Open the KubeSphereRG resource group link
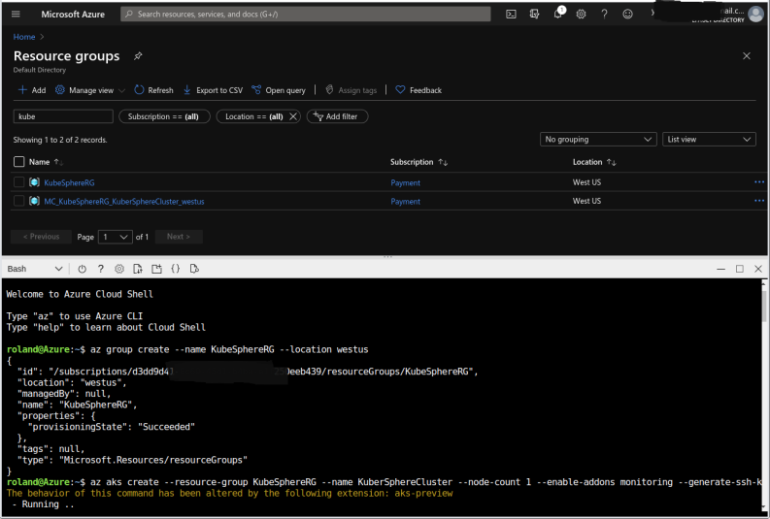The image size is (770, 519). [69, 182]
